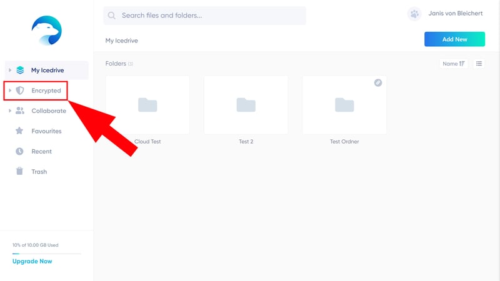Open Favourites in the sidebar
The image size is (500, 281).
tap(46, 131)
